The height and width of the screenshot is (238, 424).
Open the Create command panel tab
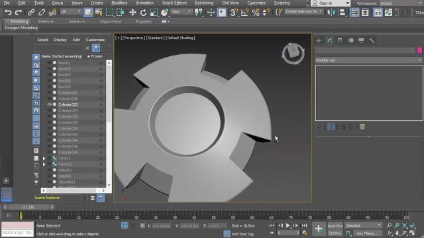point(319,40)
